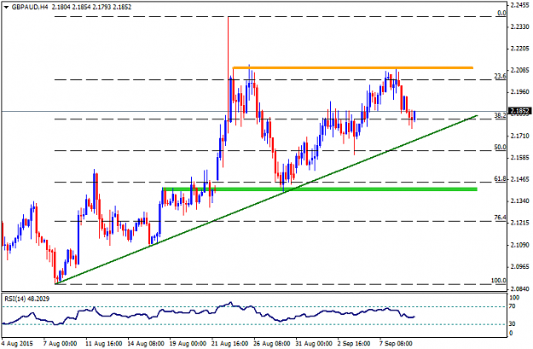This screenshot has height=349, width=533.
Task: Click the RSI 70 level scale label
Action: click(x=513, y=306)
